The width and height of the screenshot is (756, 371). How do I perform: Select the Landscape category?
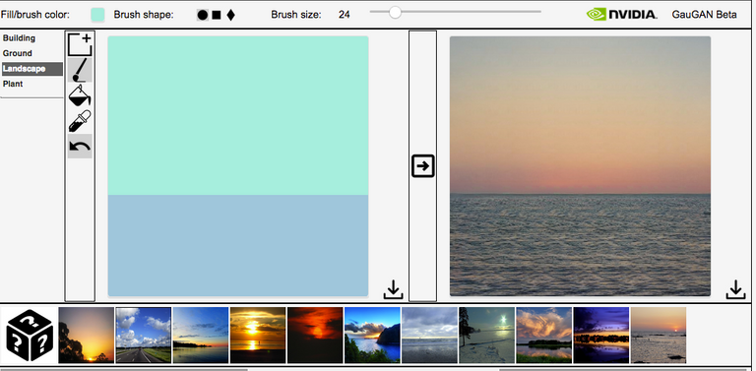pos(32,69)
